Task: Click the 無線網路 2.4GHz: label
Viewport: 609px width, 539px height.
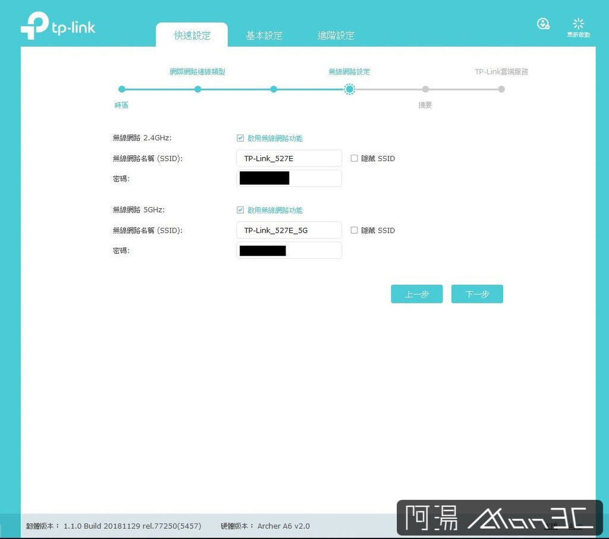Action: pyautogui.click(x=142, y=137)
